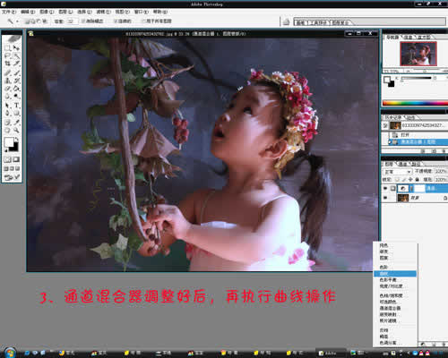Click the K slider in Color panel
This screenshot has height=358, width=448.
pos(417,78)
